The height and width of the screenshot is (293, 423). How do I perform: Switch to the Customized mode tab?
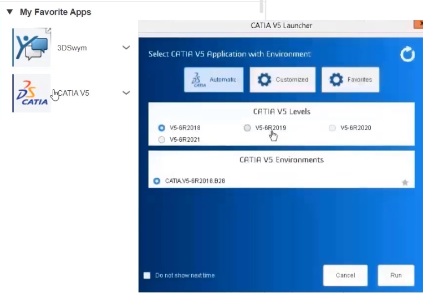pyautogui.click(x=282, y=80)
